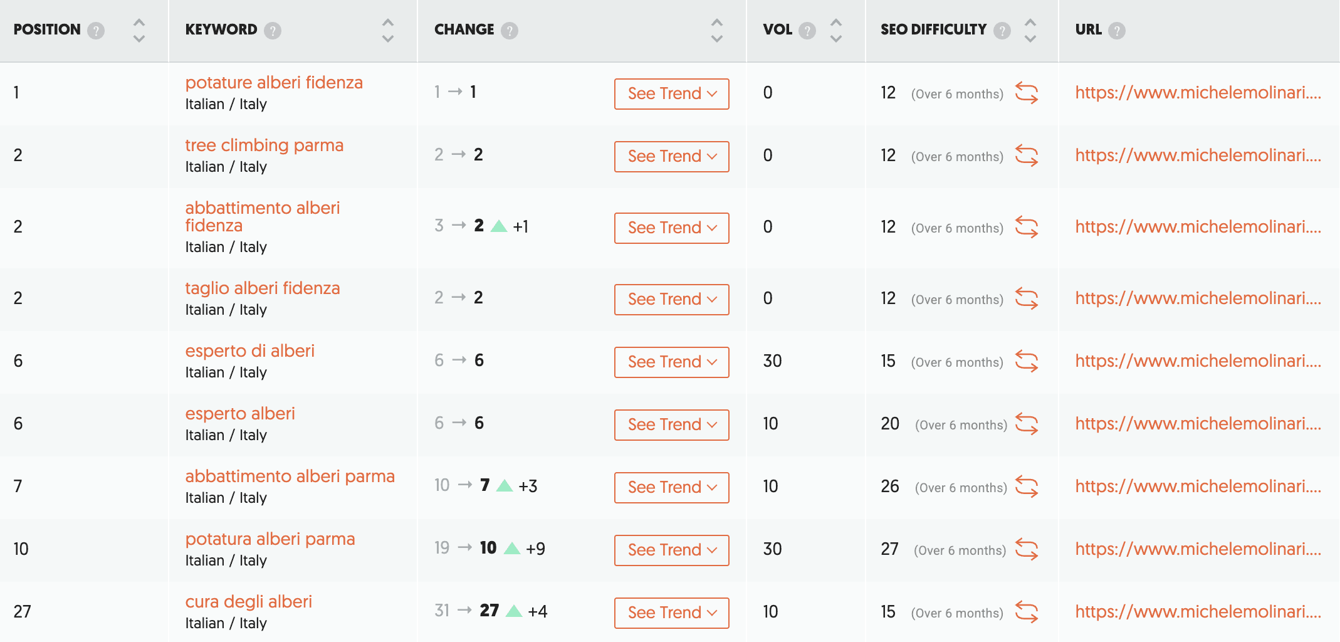Image resolution: width=1340 pixels, height=642 pixels.
Task: Open See Trend dropdown for esperto di alberi
Action: (x=672, y=362)
